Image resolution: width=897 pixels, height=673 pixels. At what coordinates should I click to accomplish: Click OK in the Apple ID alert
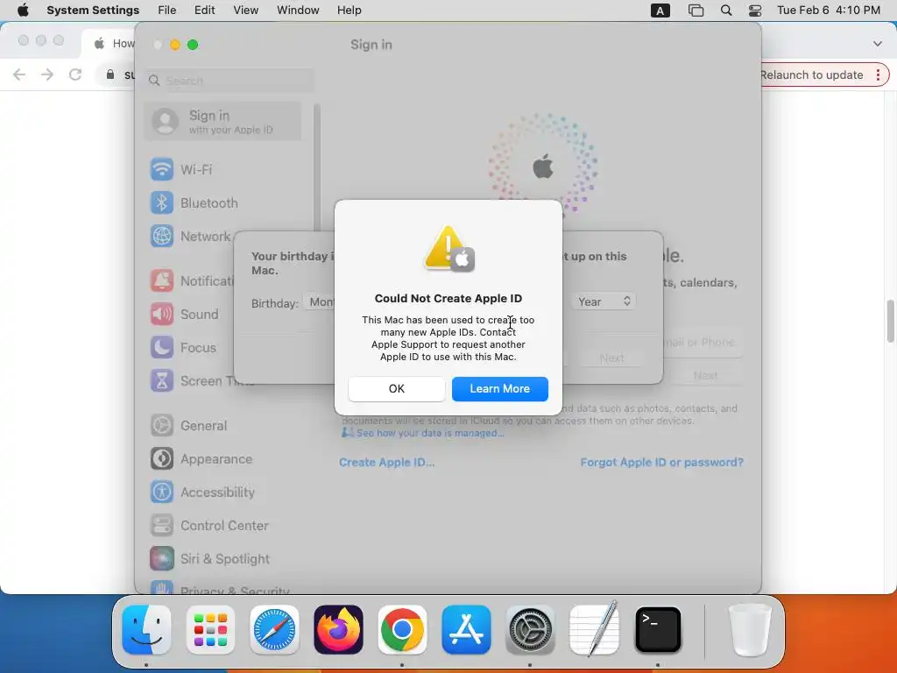pos(397,388)
